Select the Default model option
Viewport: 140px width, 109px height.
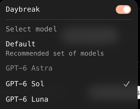[x=68, y=49]
